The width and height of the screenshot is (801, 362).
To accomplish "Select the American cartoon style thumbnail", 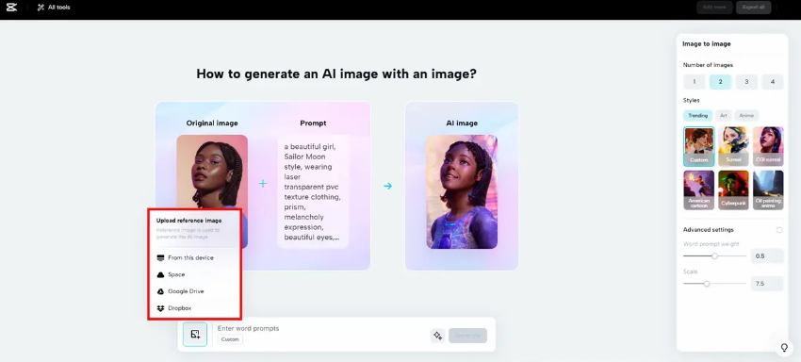I will click(699, 190).
